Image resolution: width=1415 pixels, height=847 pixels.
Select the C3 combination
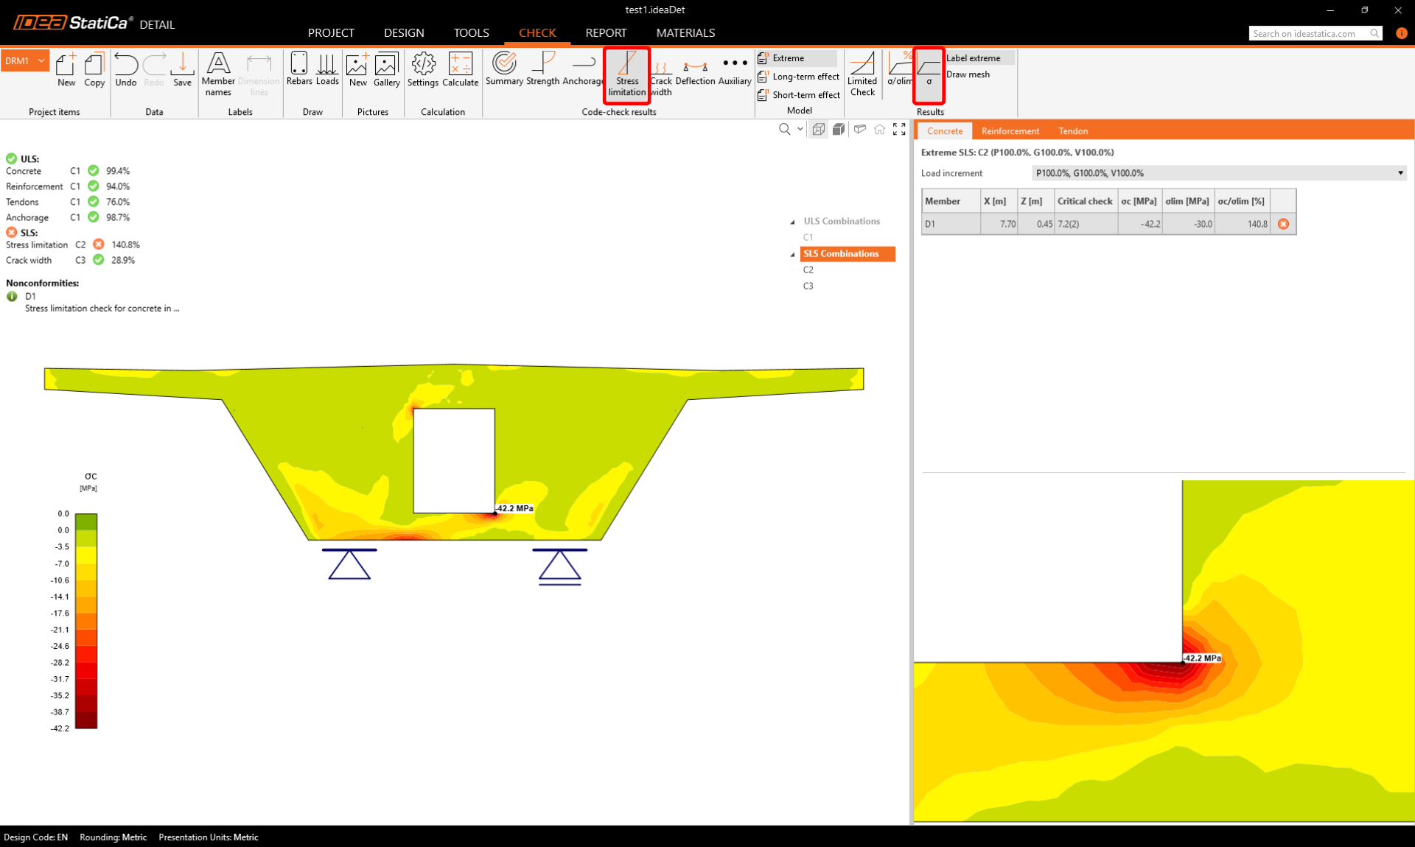[x=808, y=286]
